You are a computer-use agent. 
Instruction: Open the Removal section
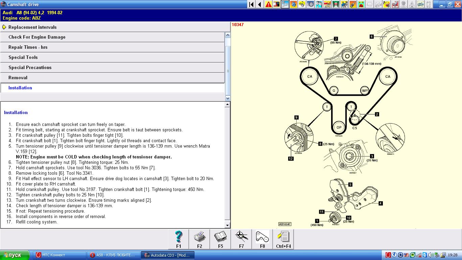[x=18, y=78]
